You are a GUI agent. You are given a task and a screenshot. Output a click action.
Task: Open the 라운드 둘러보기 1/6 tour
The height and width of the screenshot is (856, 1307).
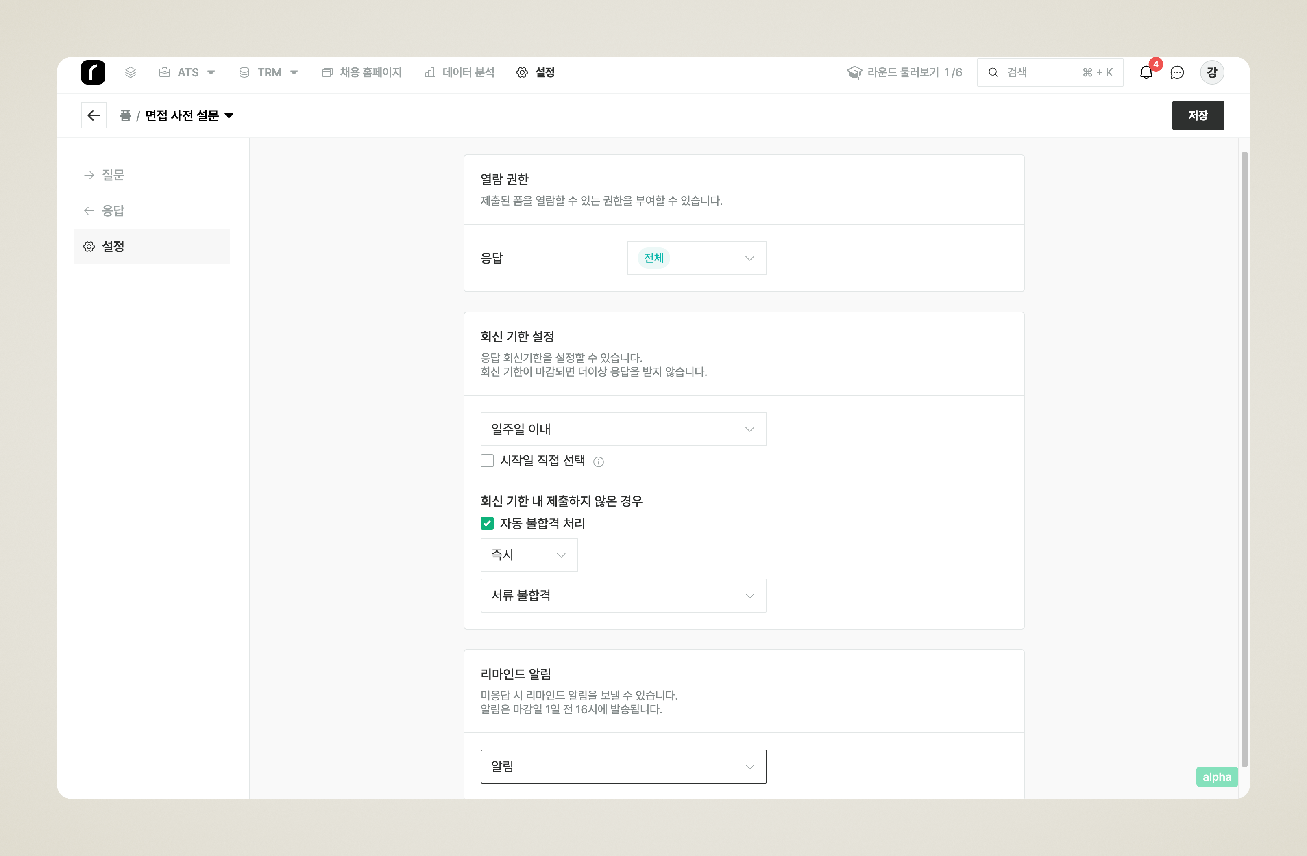pos(904,72)
